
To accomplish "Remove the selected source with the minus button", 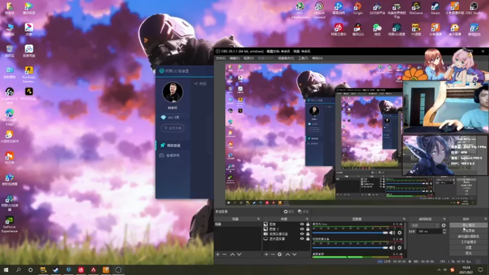I will [273, 254].
